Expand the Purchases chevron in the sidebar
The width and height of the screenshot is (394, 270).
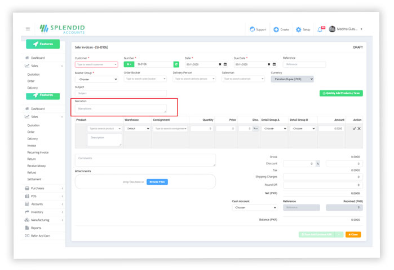63,189
